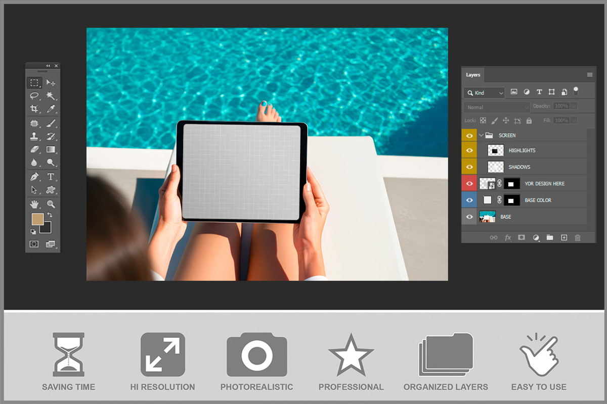Open the Fill value dropdown arrow
607x404 pixels.
(x=573, y=120)
